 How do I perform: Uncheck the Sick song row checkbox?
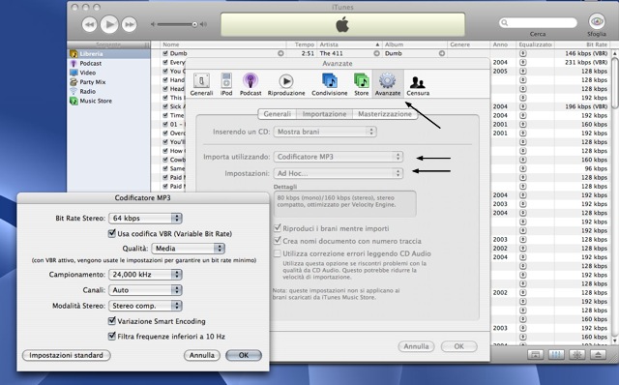tap(165, 106)
